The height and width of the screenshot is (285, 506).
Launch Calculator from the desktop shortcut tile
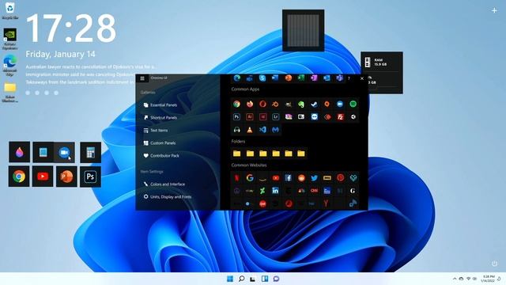click(x=90, y=152)
